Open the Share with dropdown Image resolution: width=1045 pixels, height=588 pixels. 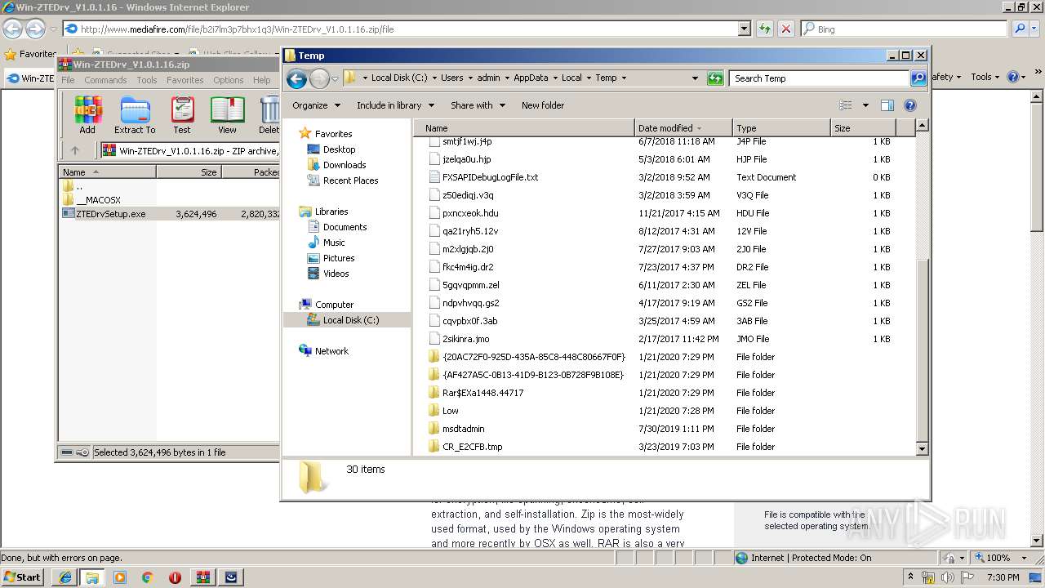[x=478, y=105]
